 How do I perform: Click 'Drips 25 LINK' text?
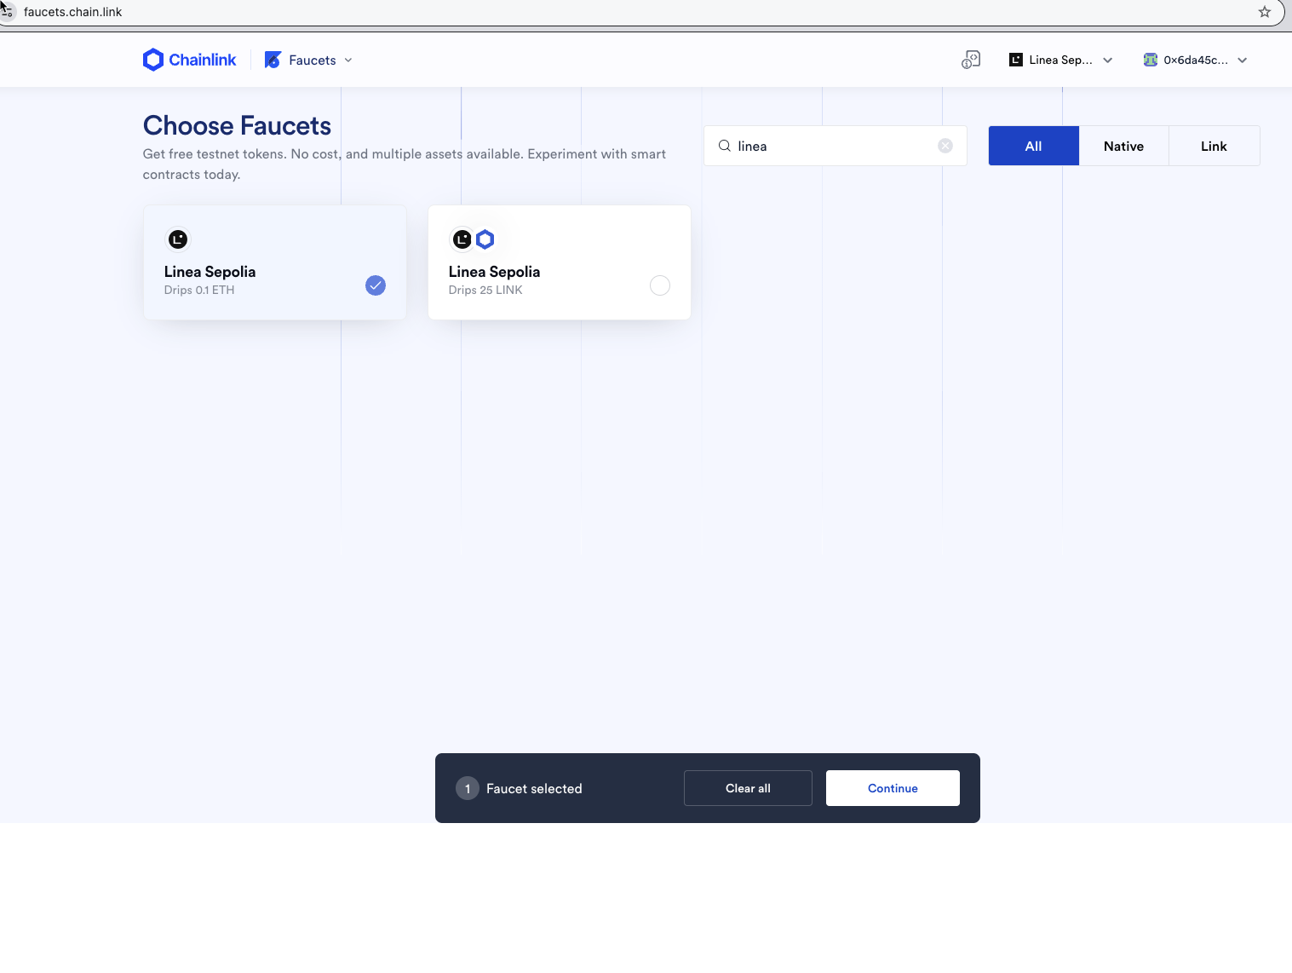coord(485,290)
